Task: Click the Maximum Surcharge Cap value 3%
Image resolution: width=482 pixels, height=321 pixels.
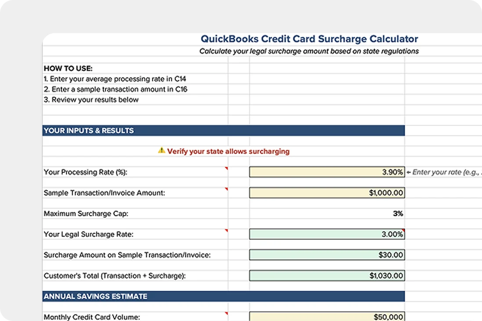Action: tap(398, 214)
